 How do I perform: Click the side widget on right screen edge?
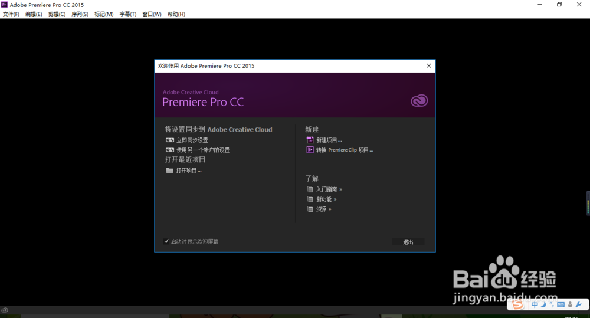coord(588,203)
